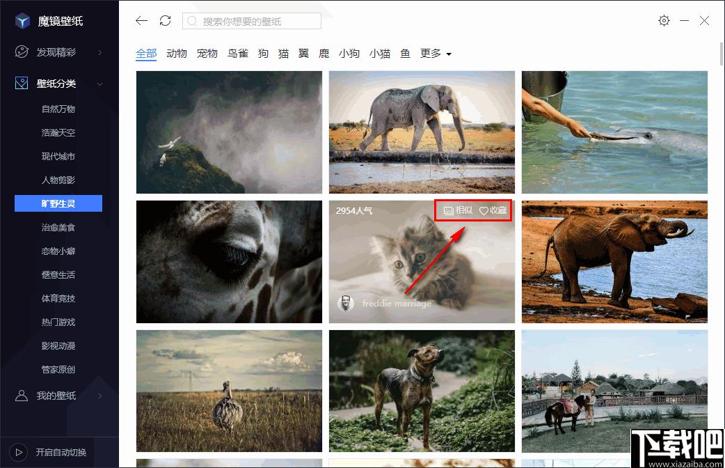725x468 pixels.
Task: Open the 热门游戏 category
Action: (58, 322)
